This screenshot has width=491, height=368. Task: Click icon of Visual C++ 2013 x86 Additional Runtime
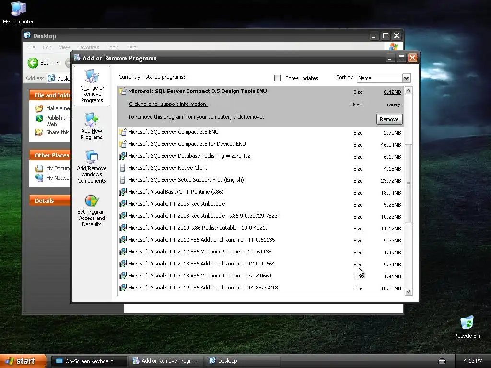tap(123, 264)
